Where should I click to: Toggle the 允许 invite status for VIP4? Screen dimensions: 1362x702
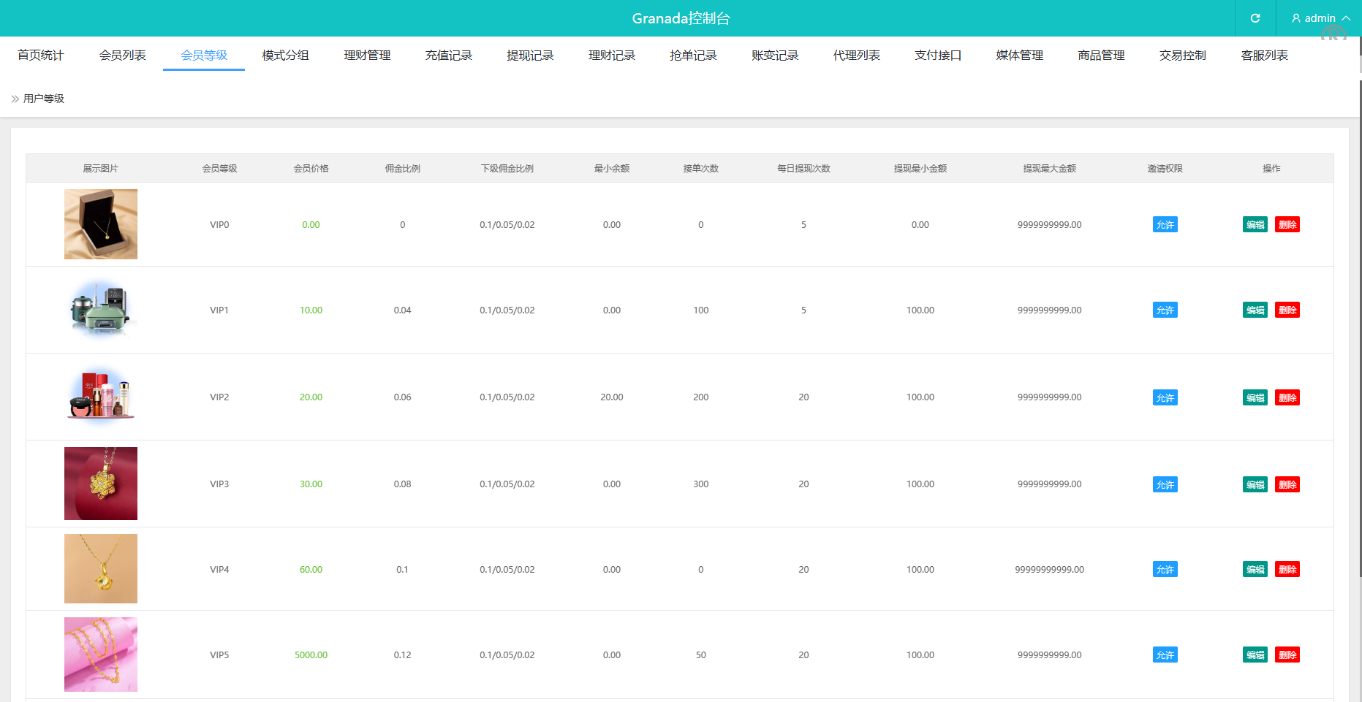tap(1165, 570)
